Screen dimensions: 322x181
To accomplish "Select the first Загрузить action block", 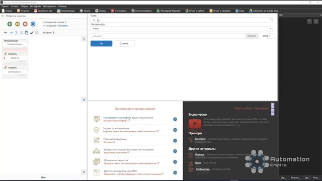I will [15, 57].
